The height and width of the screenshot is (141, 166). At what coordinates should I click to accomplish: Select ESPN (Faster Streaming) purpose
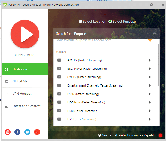click(x=83, y=94)
